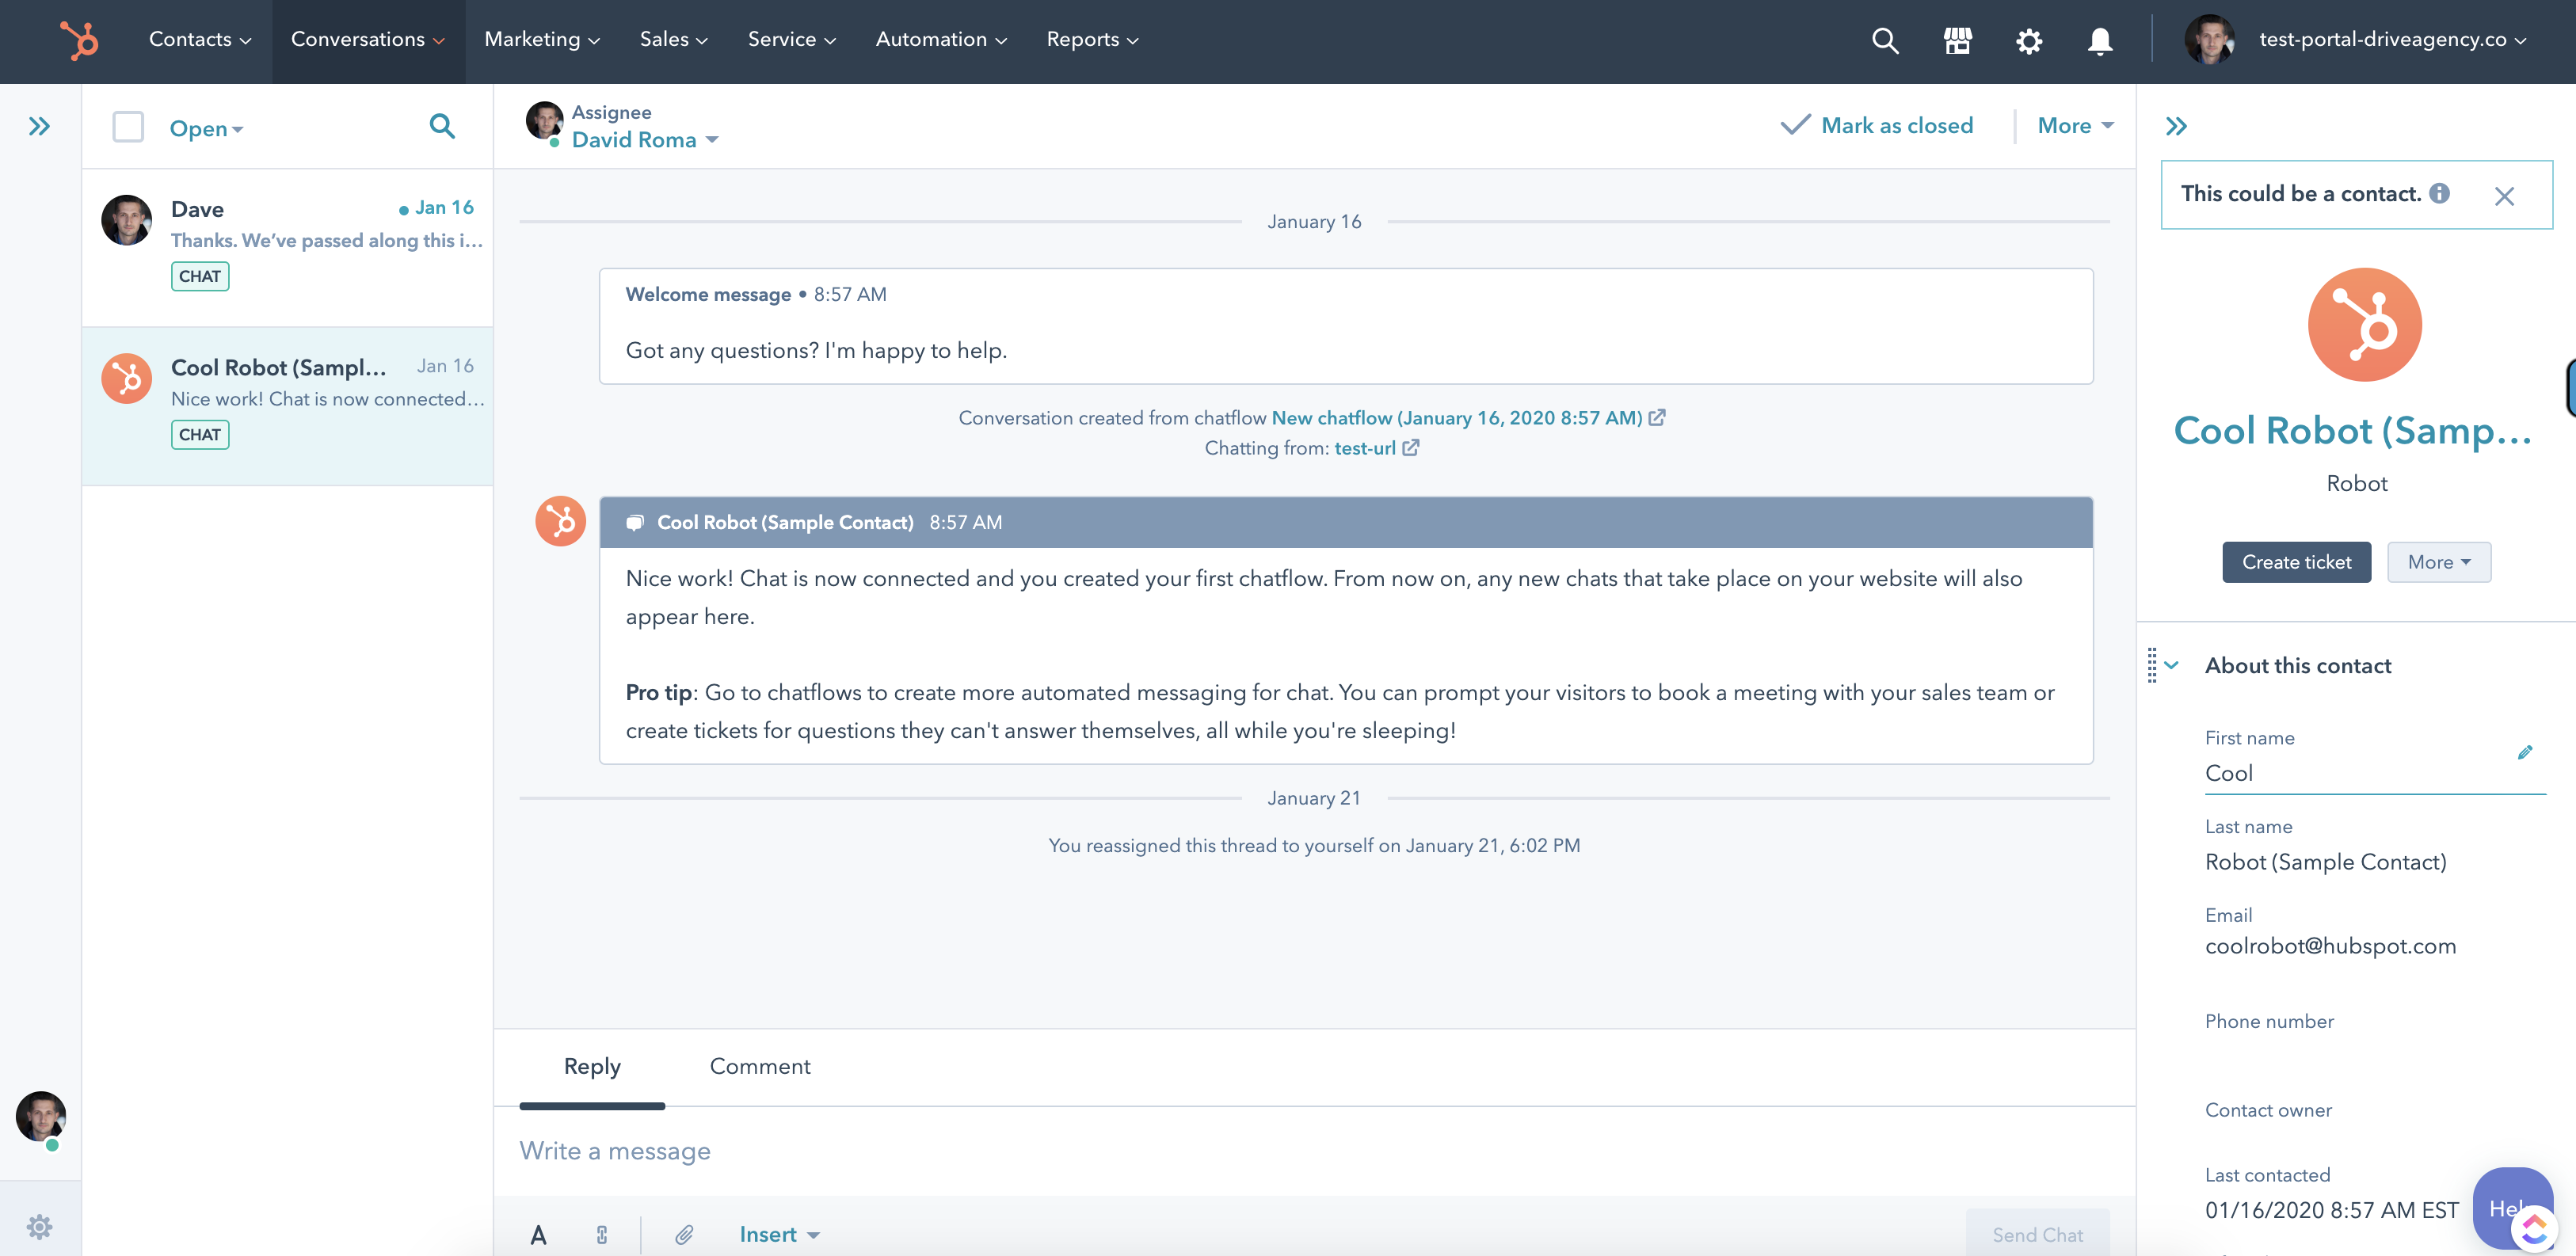Select the Dave conversation checkbox
The height and width of the screenshot is (1256, 2576).
click(x=128, y=220)
